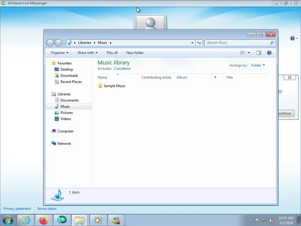This screenshot has height=226, width=301.
Task: Select the Sample Music folder icon
Action: coord(100,86)
